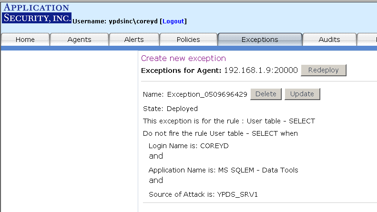Click the Exceptions tab

click(x=260, y=40)
